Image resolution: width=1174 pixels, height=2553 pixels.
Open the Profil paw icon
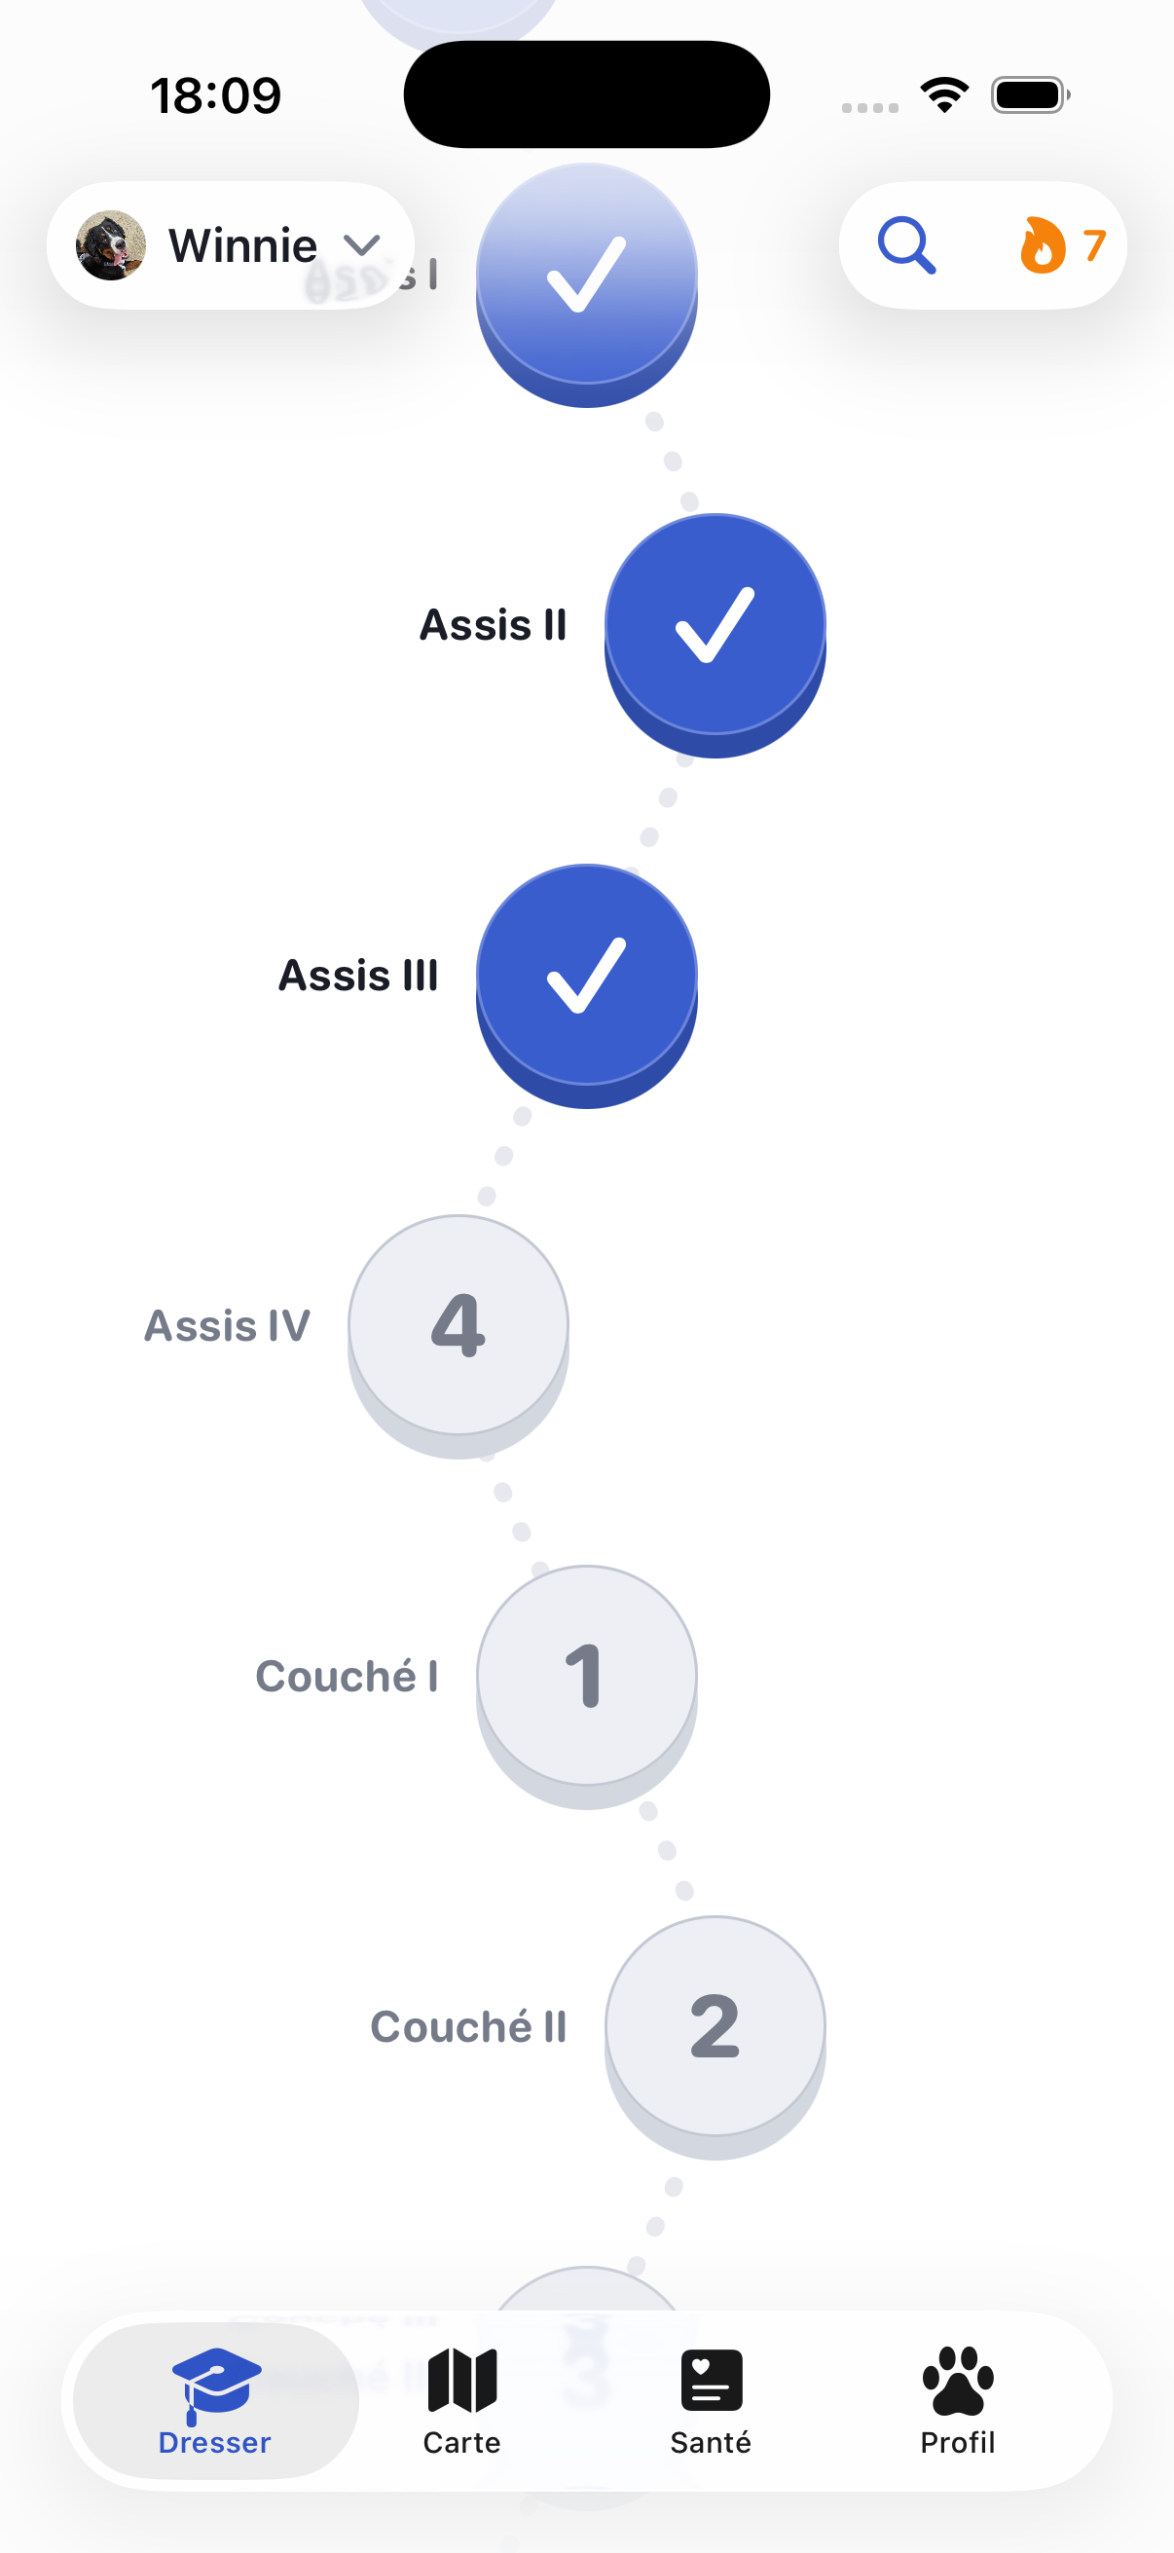pyautogui.click(x=957, y=2380)
